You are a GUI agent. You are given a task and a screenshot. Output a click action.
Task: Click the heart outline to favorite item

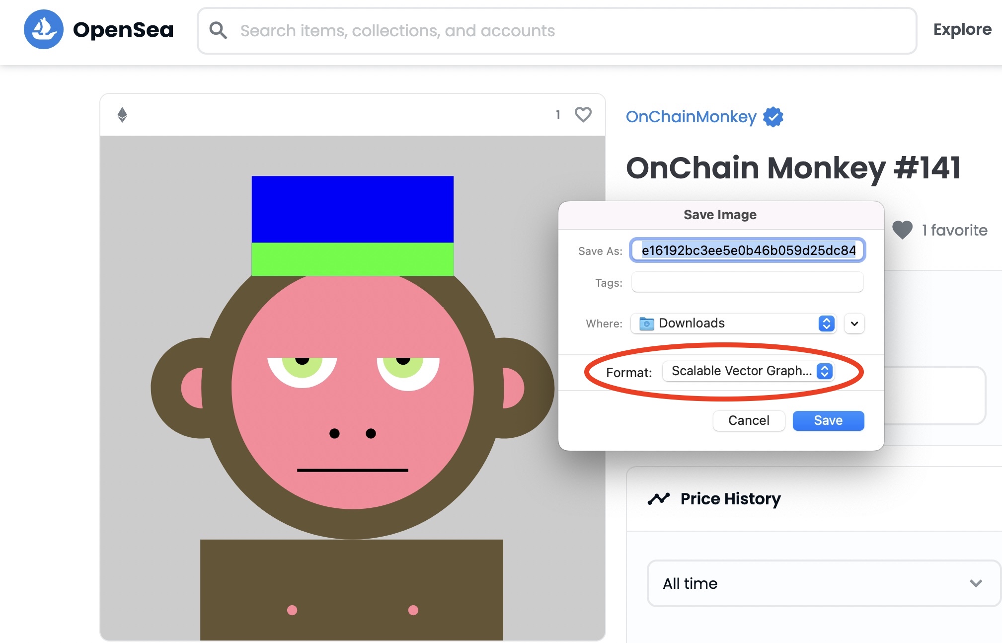point(583,115)
